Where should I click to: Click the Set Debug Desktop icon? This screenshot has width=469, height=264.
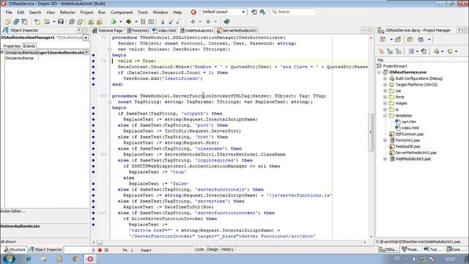(x=262, y=12)
